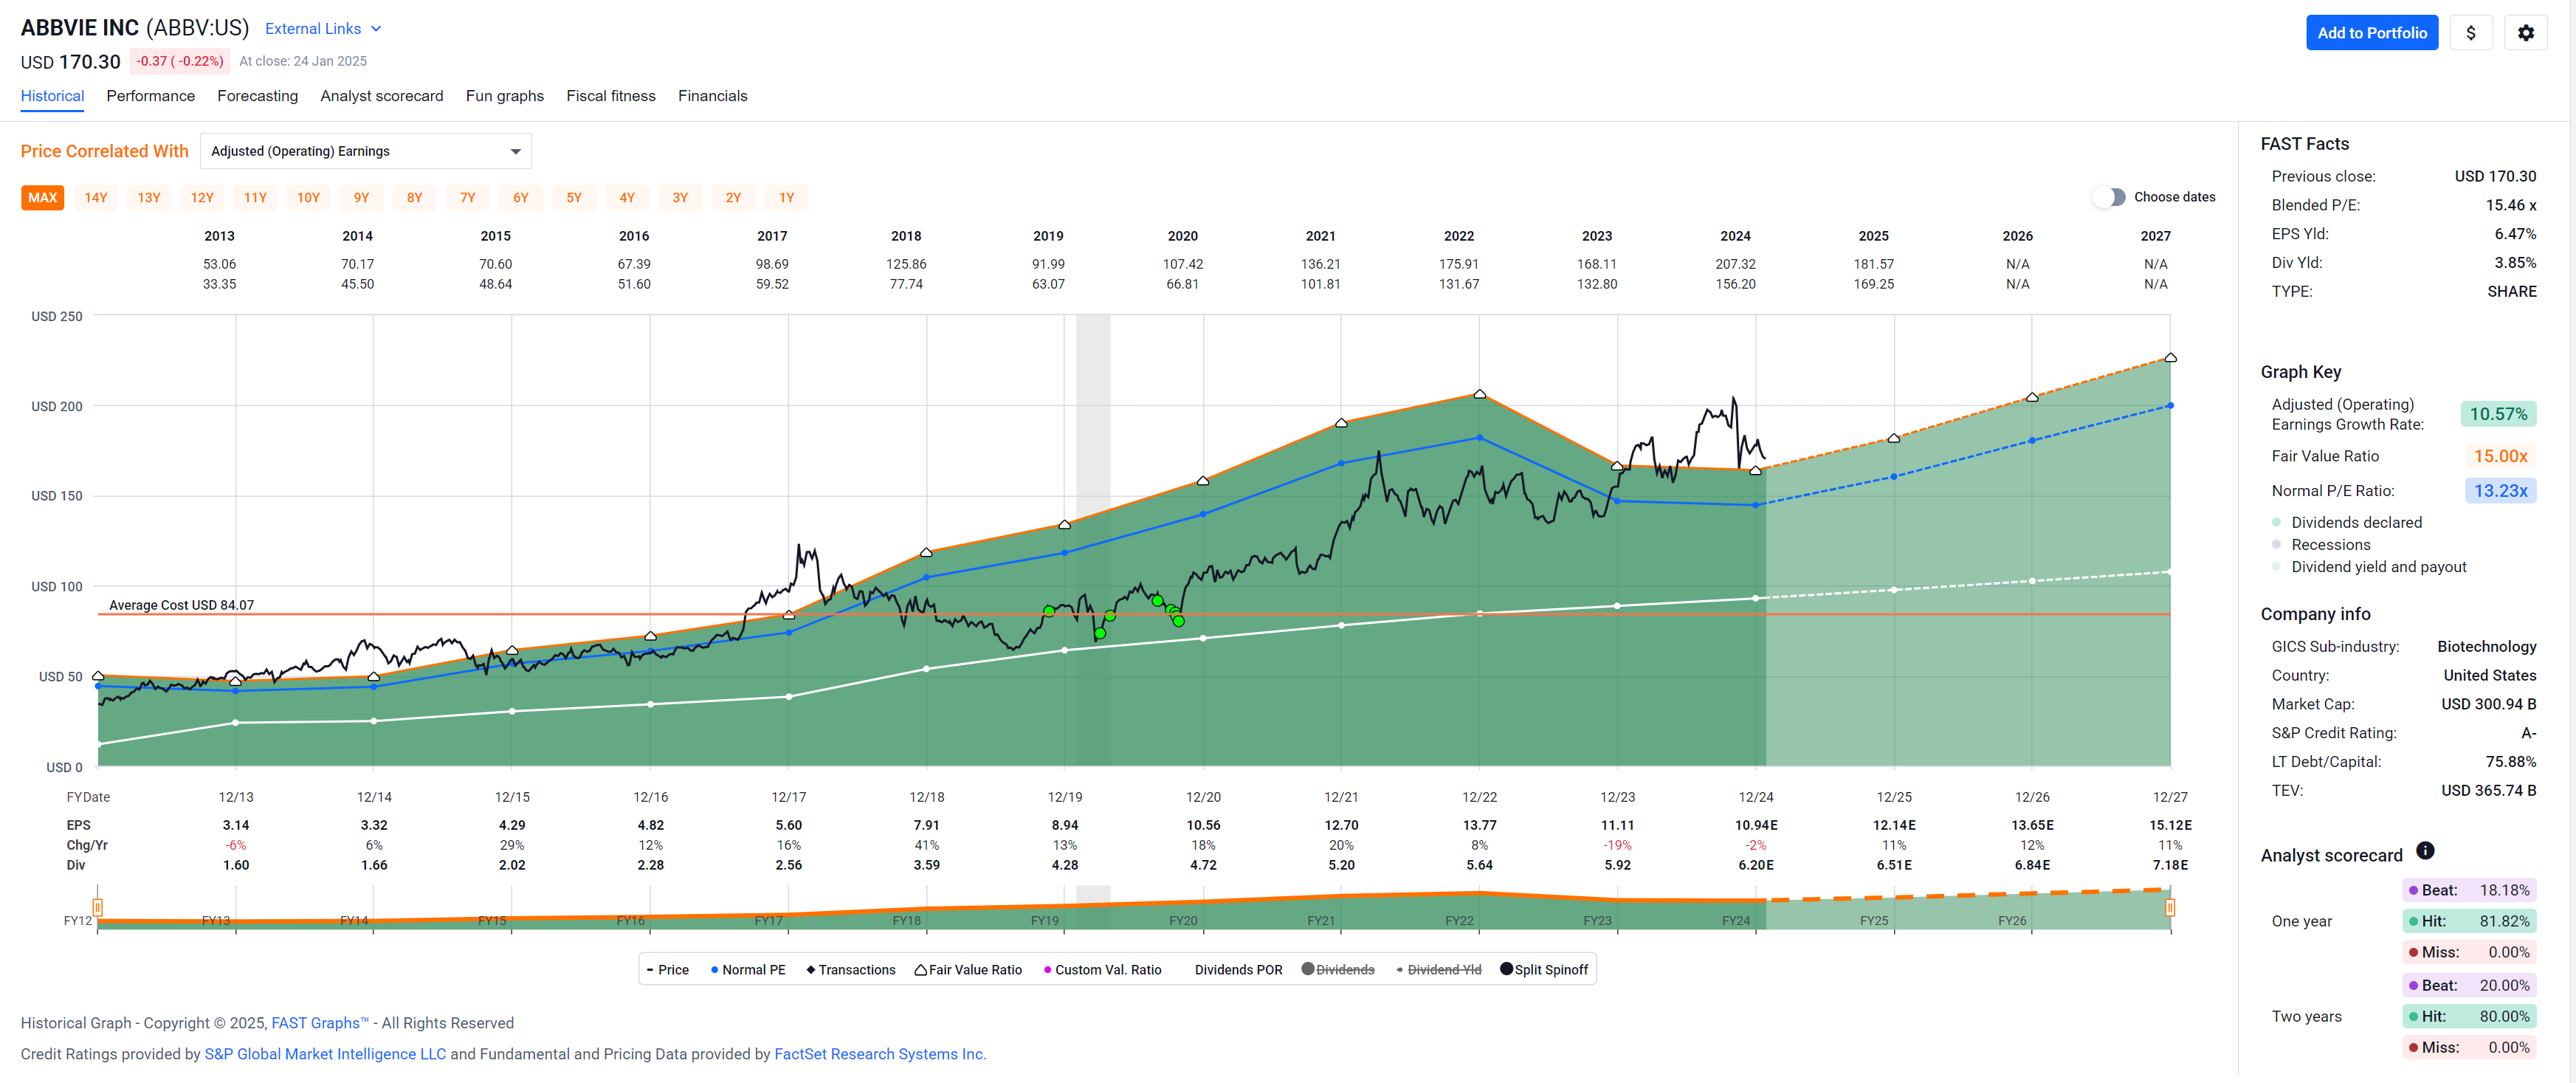This screenshot has height=1083, width=2576.
Task: Click the 12/27 forecast fair value triangle
Action: tap(2170, 357)
